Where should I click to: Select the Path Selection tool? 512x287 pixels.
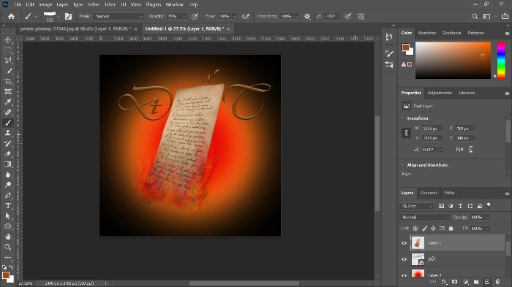8,216
